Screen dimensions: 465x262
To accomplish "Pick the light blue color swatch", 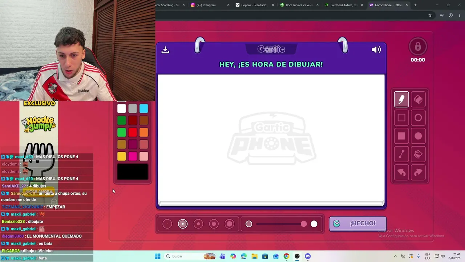I will click(143, 108).
